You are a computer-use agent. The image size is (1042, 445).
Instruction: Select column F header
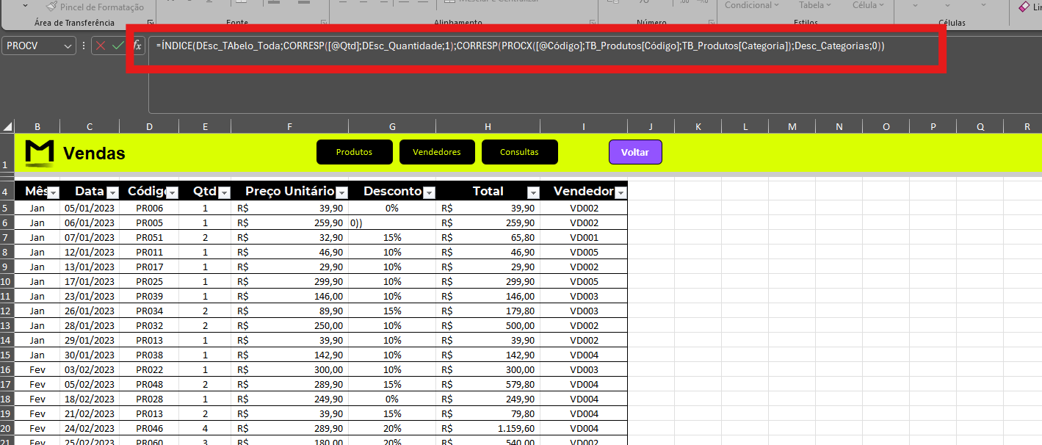[290, 126]
